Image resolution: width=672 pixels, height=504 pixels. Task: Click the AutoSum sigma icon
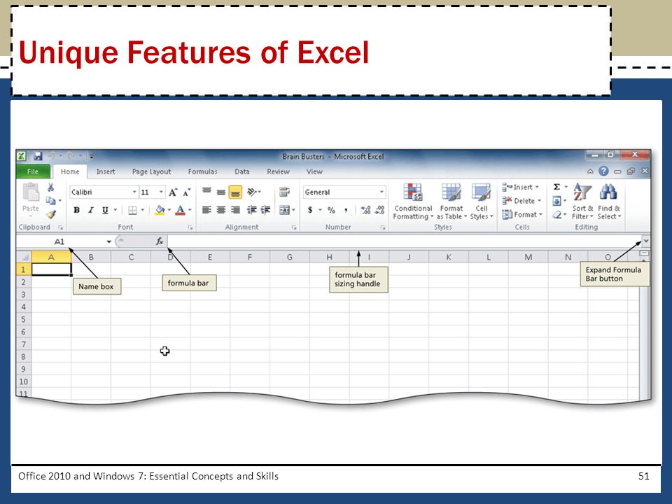click(x=556, y=187)
